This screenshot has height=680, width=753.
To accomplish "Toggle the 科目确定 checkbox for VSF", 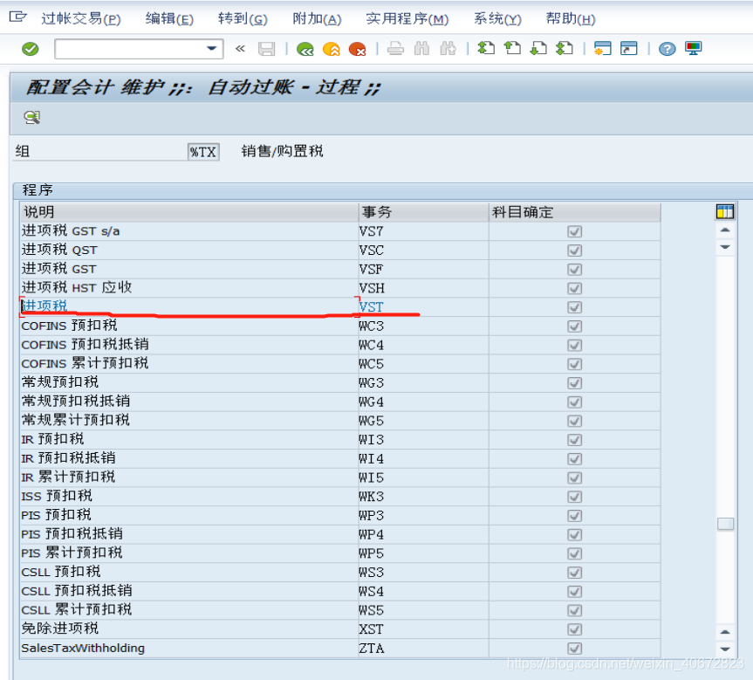I will pos(574,270).
